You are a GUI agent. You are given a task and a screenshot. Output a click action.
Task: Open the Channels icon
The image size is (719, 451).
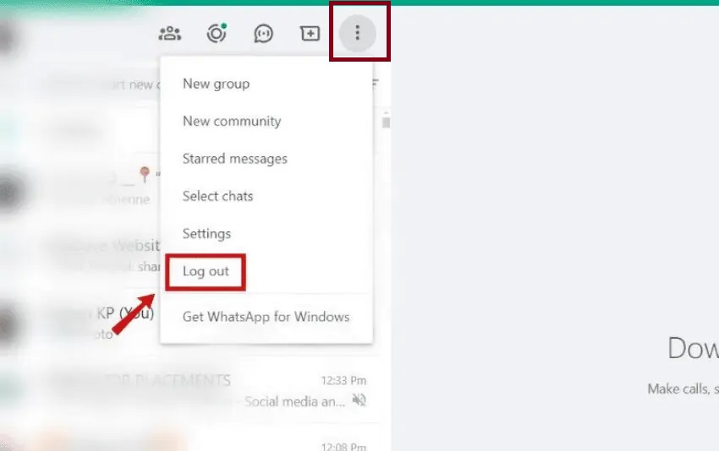[x=264, y=34]
